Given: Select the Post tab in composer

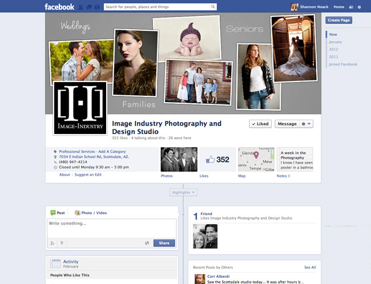Looking at the screenshot, I should [x=58, y=213].
